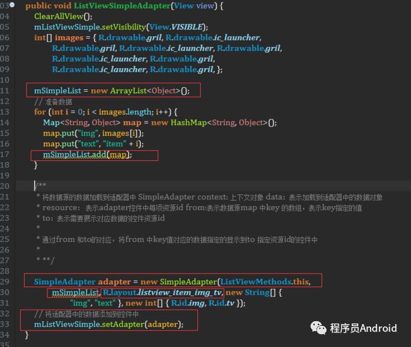Click line number 34 in the gutter
Screen dimensions: 411x347
click(x=5, y=335)
